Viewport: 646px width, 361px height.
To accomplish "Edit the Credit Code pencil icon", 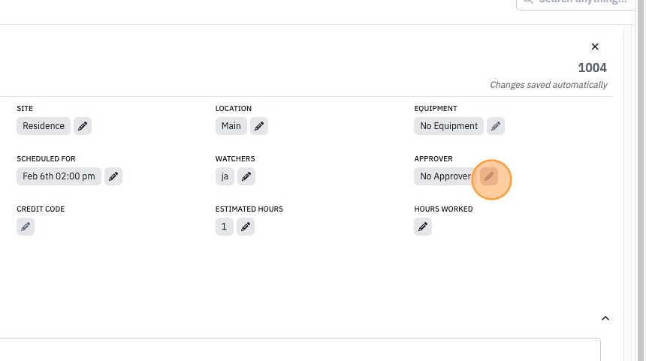I will [26, 227].
